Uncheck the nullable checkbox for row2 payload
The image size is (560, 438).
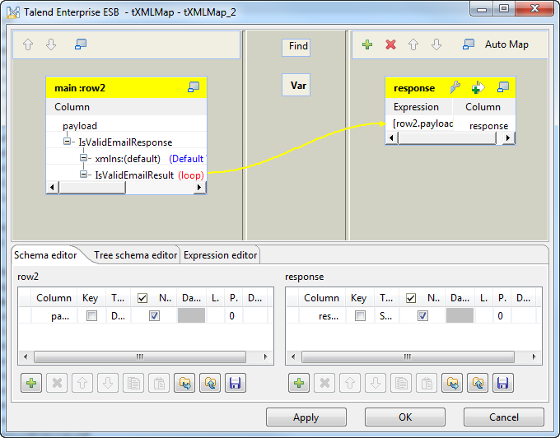pyautogui.click(x=154, y=315)
